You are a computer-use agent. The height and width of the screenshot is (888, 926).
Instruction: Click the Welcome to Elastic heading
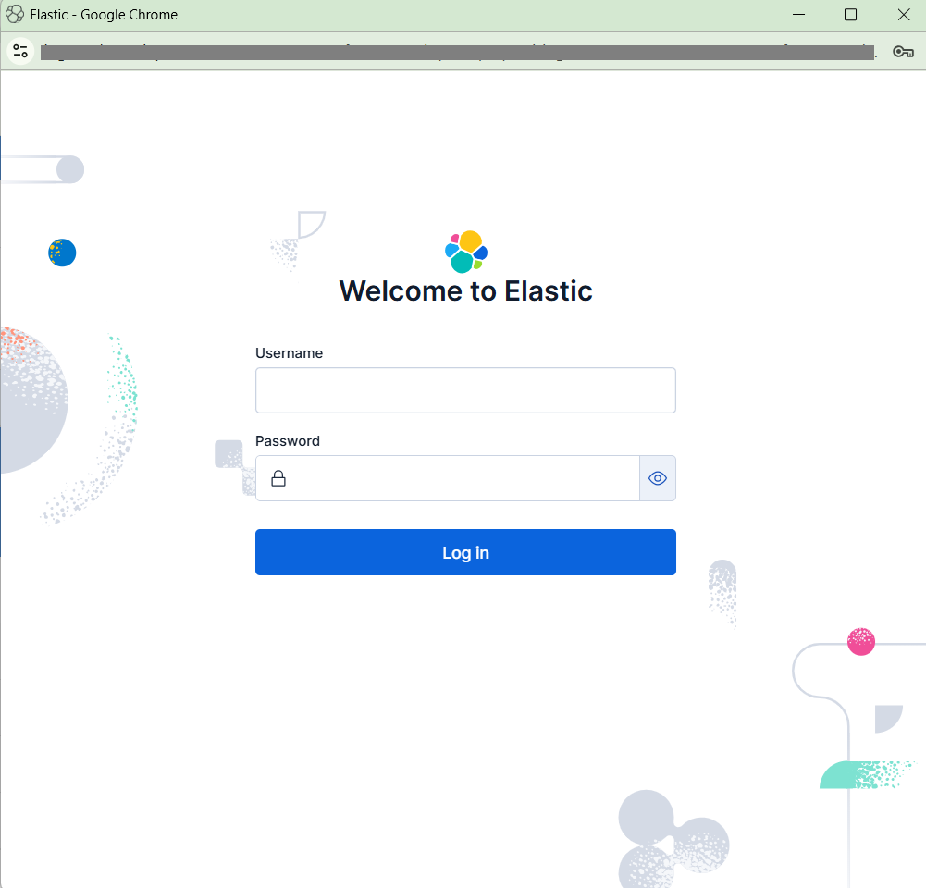465,291
